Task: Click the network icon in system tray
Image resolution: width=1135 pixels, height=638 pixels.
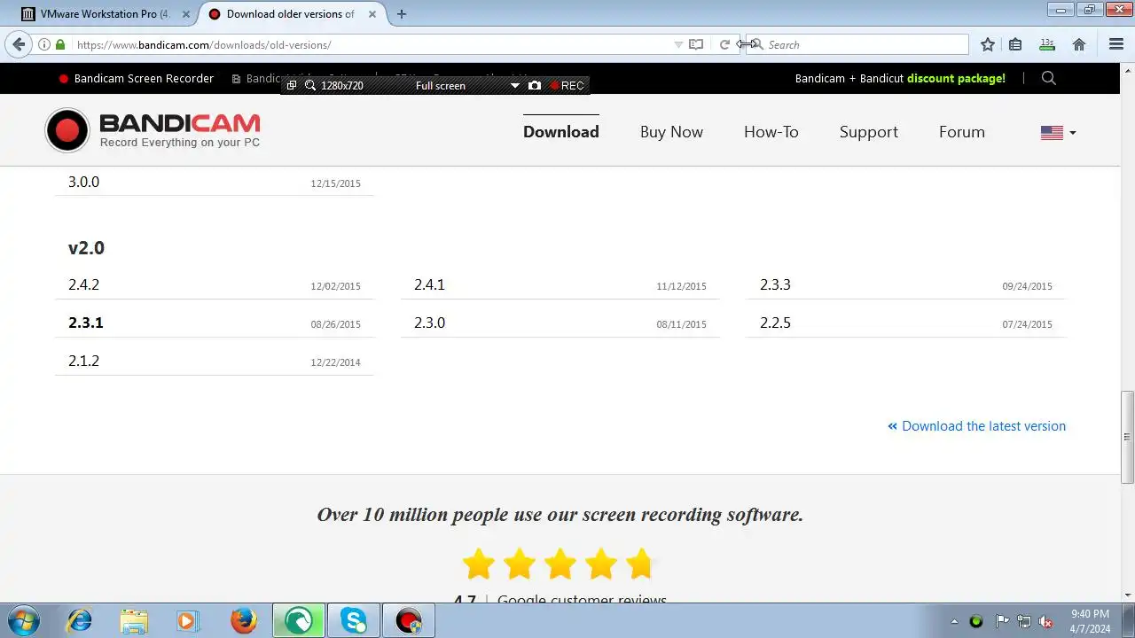Action: coord(1024,621)
